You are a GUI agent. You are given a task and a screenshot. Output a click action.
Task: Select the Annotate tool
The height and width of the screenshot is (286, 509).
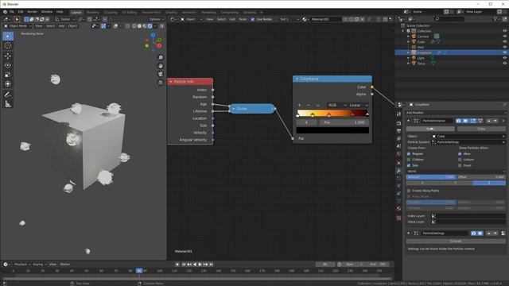point(8,95)
